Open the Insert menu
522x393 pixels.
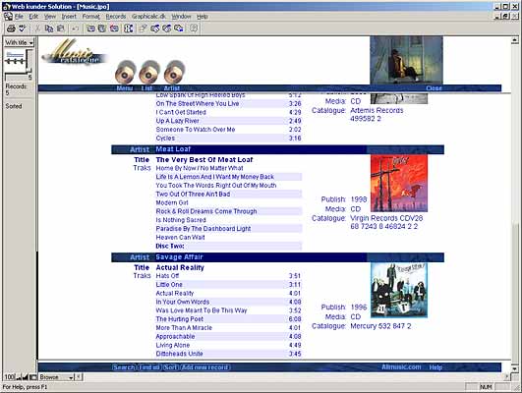(x=69, y=17)
